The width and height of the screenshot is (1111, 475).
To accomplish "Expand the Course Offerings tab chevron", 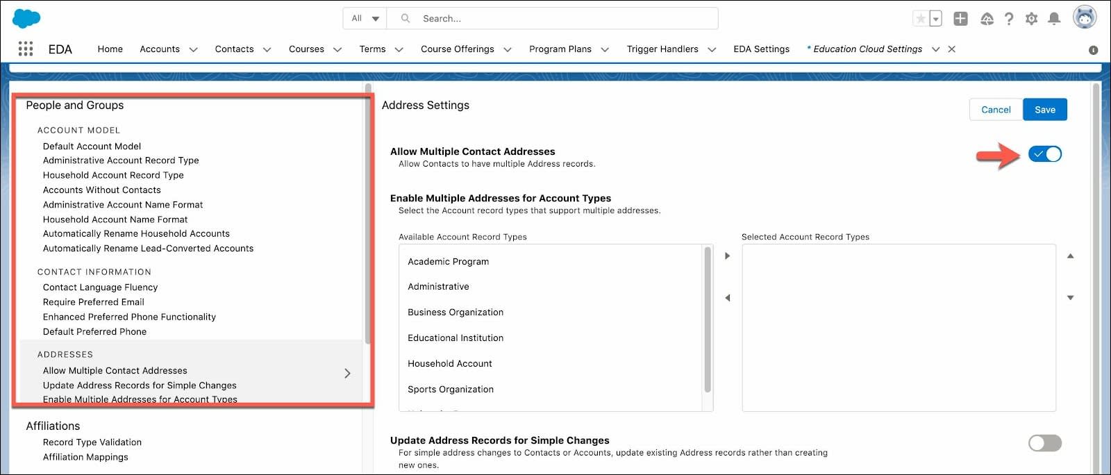I will point(507,49).
